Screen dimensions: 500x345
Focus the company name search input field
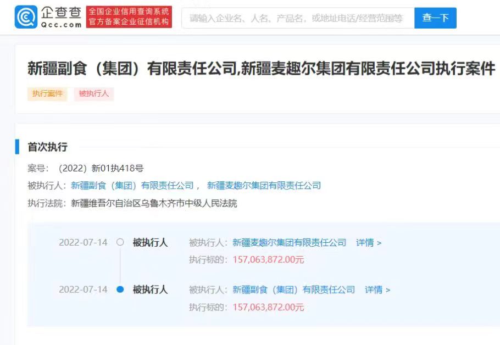pos(298,18)
